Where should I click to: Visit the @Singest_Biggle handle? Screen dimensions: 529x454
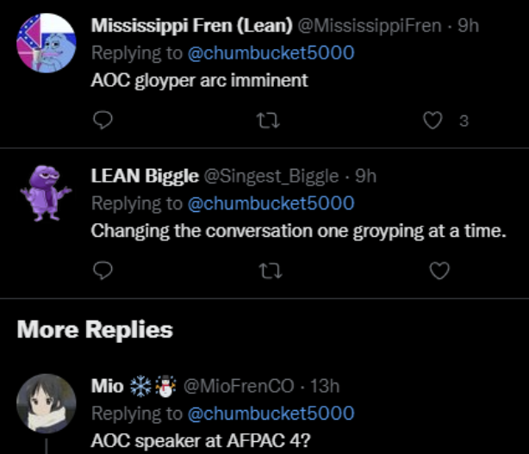[x=271, y=177]
